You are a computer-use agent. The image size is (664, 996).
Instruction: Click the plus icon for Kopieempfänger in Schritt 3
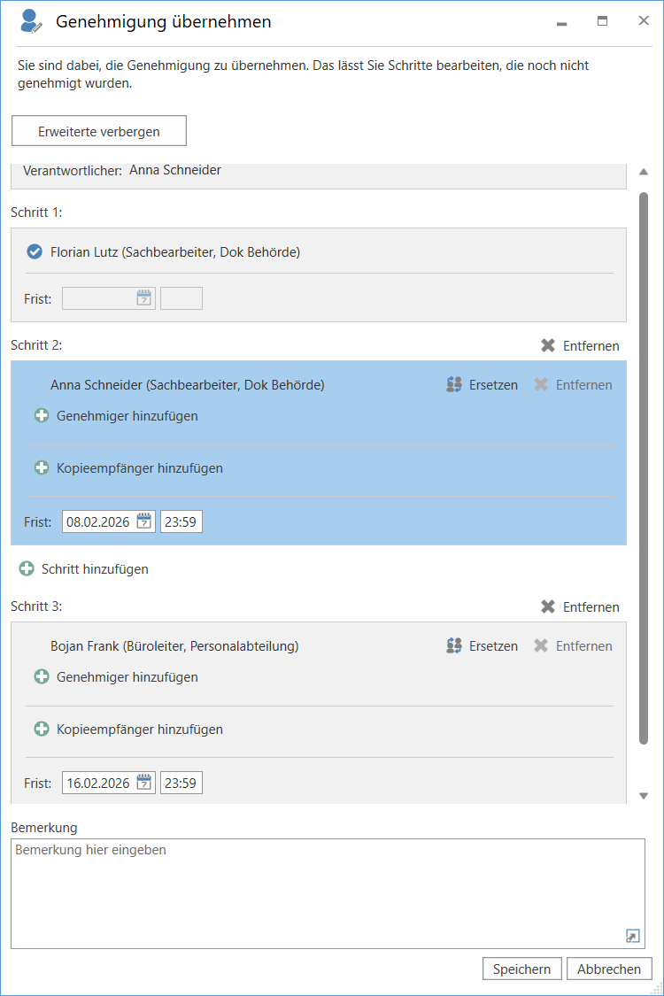41,729
